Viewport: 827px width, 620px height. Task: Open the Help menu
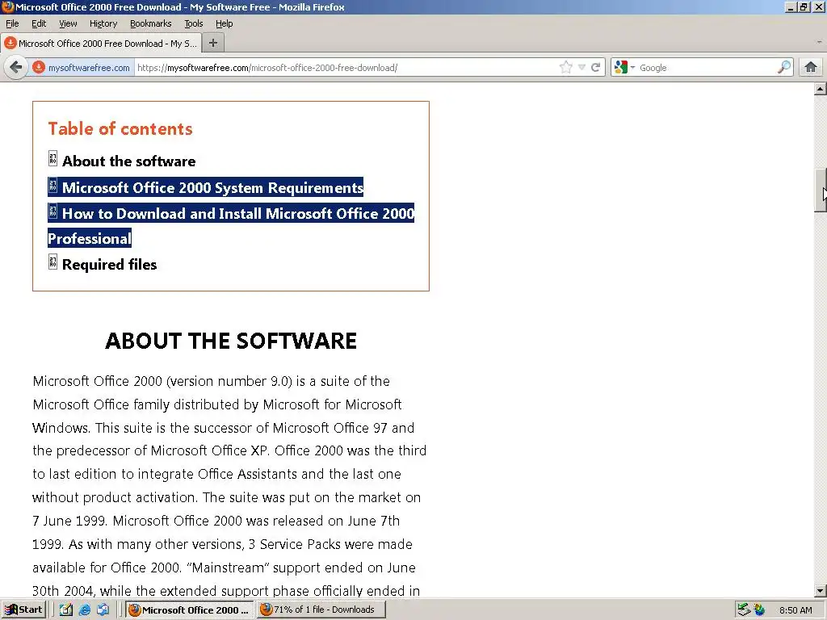coord(224,23)
